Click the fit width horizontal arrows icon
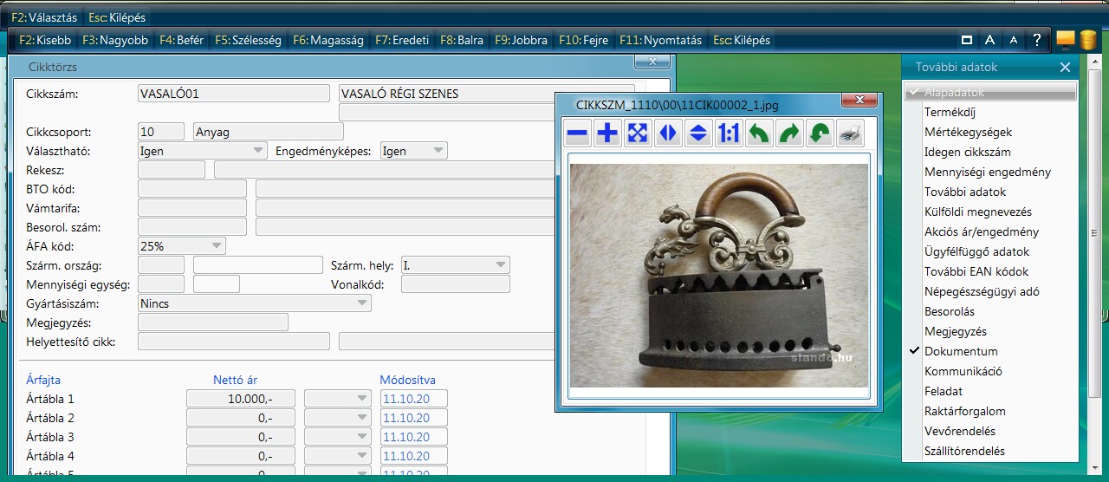1109x482 pixels. [669, 134]
